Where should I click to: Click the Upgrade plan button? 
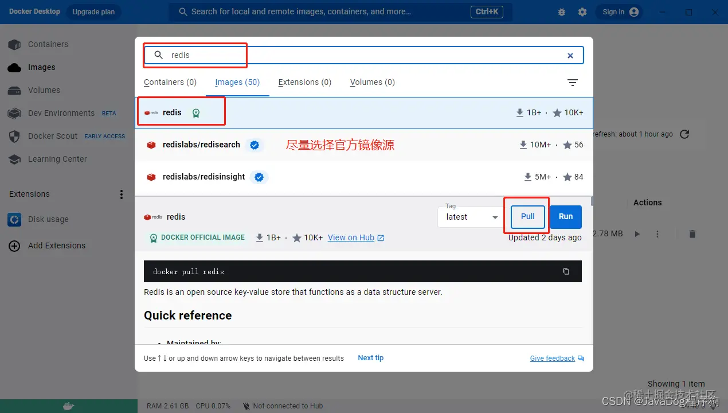93,11
